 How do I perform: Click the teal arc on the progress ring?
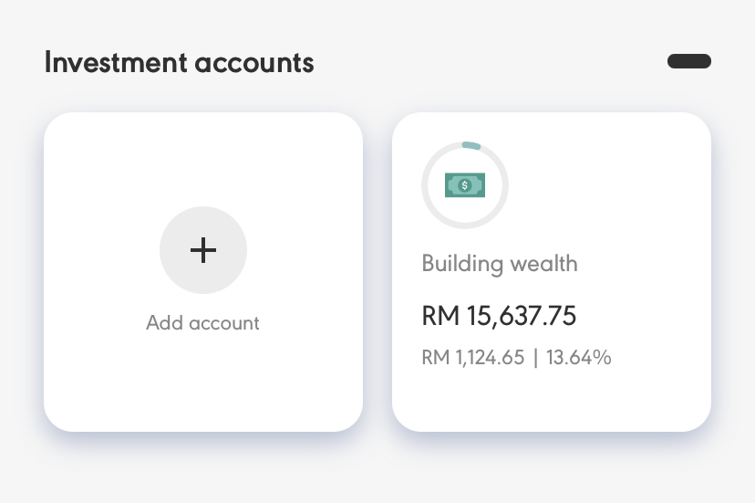471,145
